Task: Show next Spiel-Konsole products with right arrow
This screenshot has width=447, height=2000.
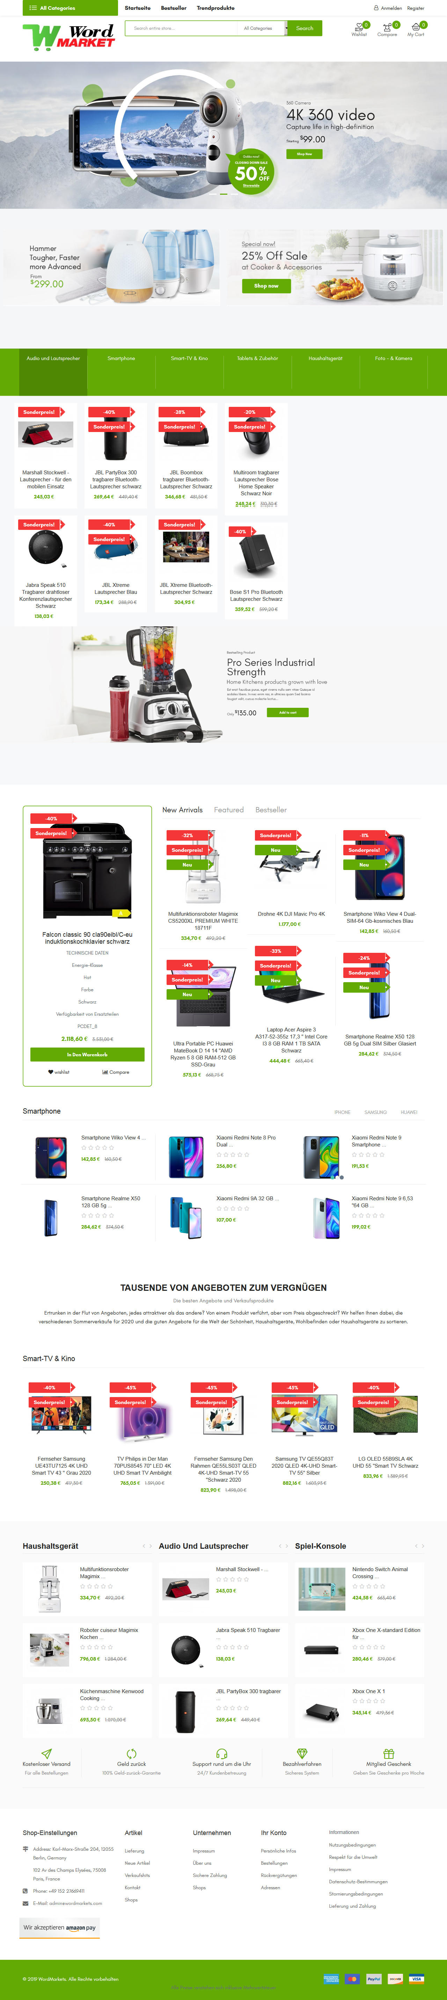Action: [x=423, y=1546]
